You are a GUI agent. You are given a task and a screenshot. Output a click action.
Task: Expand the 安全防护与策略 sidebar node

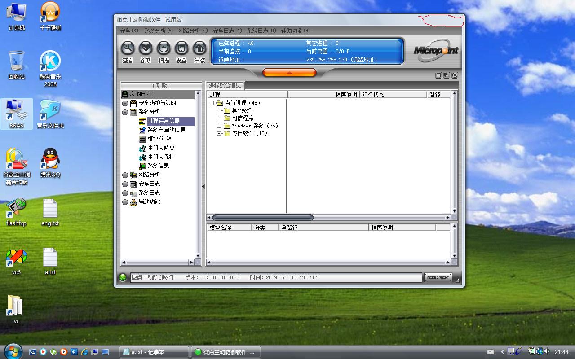(x=125, y=103)
